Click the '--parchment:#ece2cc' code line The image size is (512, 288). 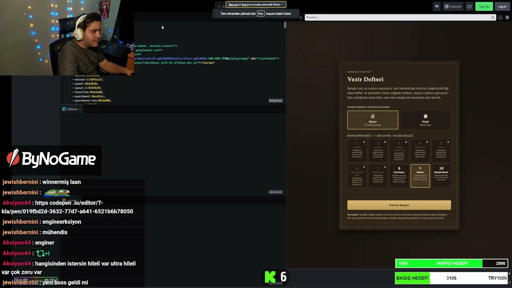tap(88, 96)
